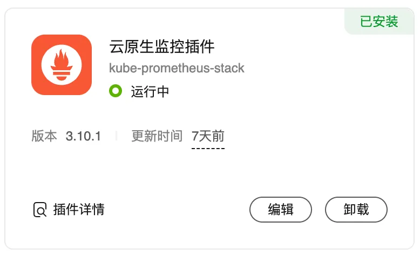Image resolution: width=420 pixels, height=255 pixels.
Task: Click the 版本 version label
Action: pos(44,136)
